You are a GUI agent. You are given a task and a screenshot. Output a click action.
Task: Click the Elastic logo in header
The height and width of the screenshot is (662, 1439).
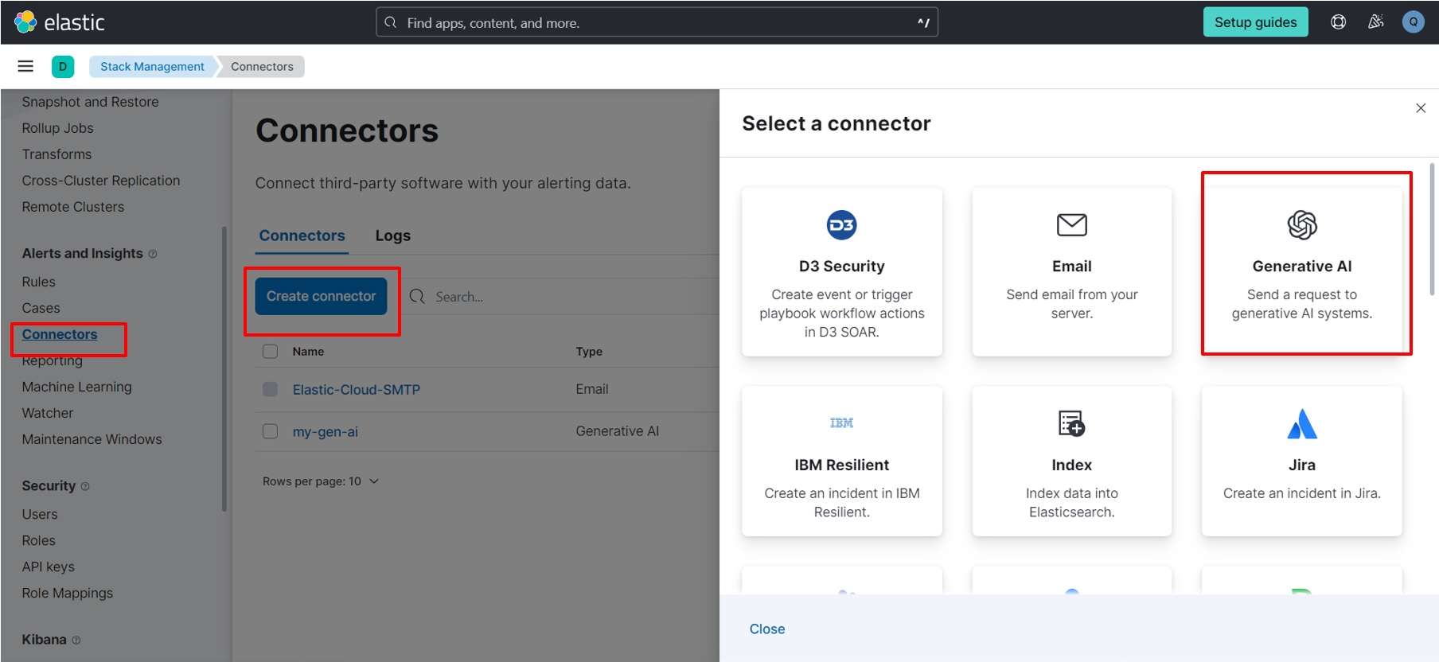click(x=60, y=22)
